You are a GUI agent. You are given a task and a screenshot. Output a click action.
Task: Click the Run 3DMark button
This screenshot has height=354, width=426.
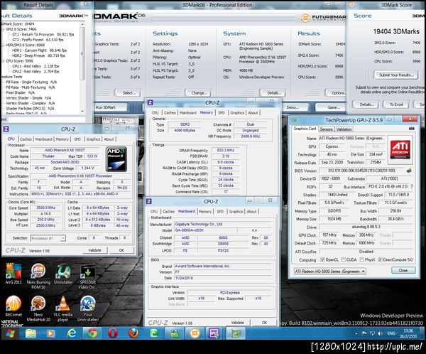[111, 107]
